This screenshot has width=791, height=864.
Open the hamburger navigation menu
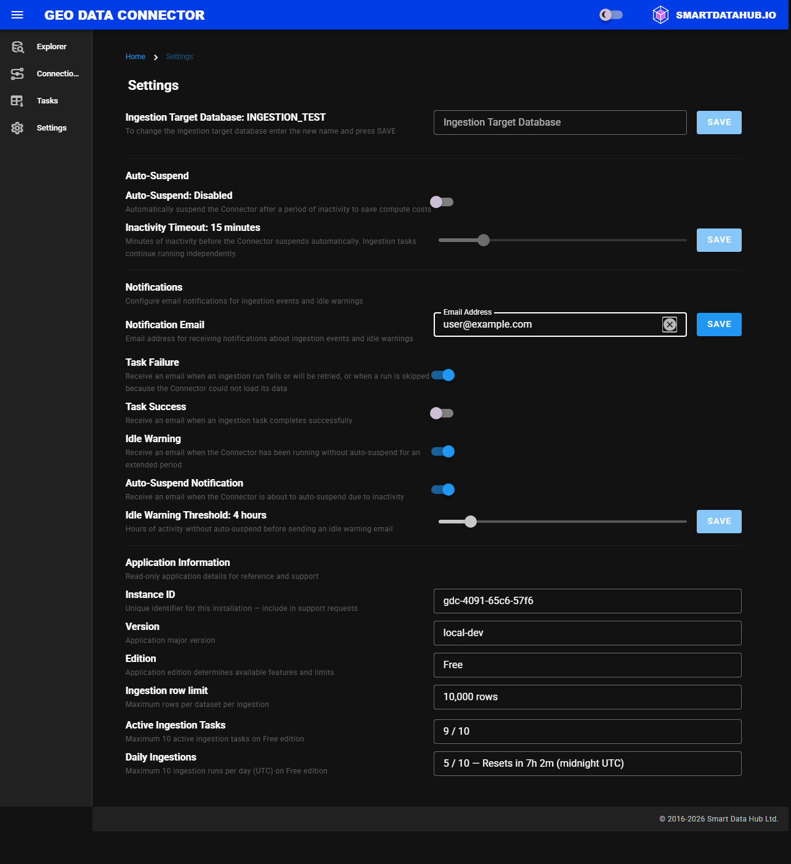(x=17, y=15)
